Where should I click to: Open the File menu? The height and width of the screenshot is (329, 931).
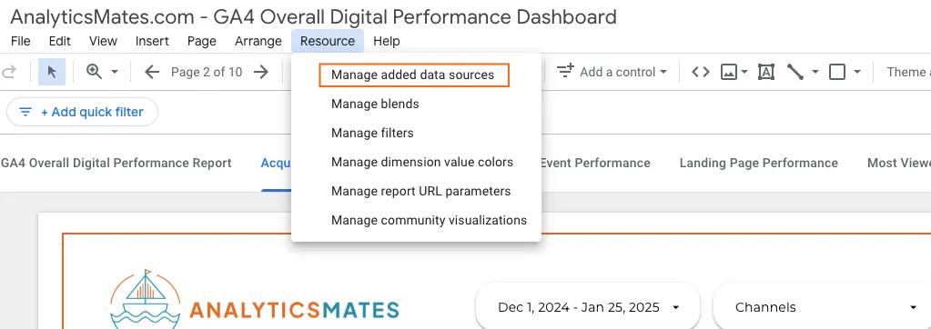point(21,41)
